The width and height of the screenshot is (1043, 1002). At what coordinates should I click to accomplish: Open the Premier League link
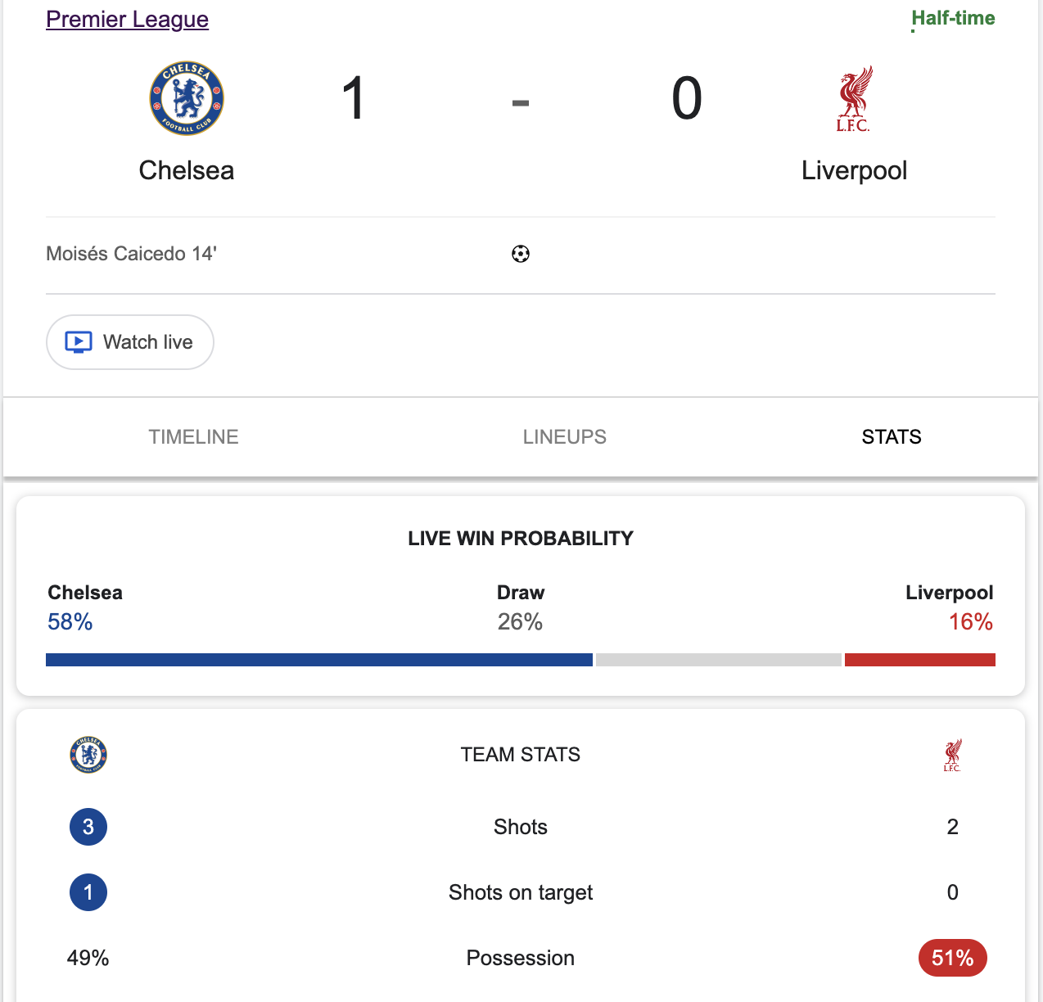coord(127,19)
